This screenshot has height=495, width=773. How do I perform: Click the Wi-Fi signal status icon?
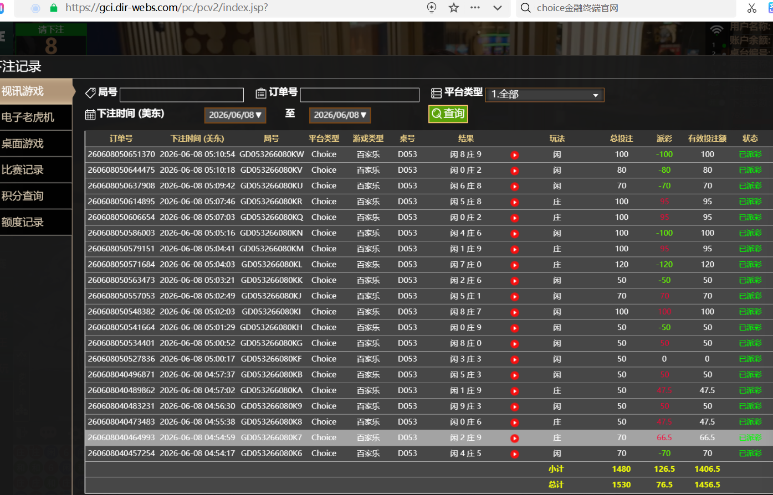(x=717, y=29)
